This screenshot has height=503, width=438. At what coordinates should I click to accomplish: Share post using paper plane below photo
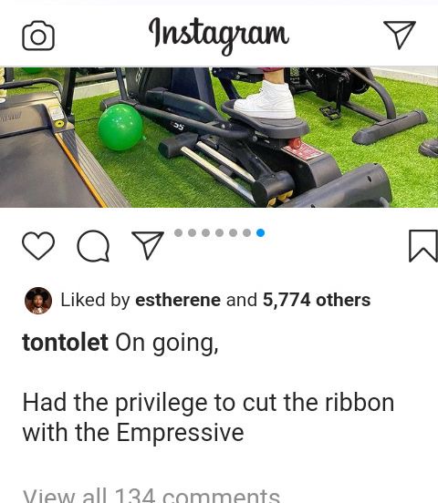[148, 245]
